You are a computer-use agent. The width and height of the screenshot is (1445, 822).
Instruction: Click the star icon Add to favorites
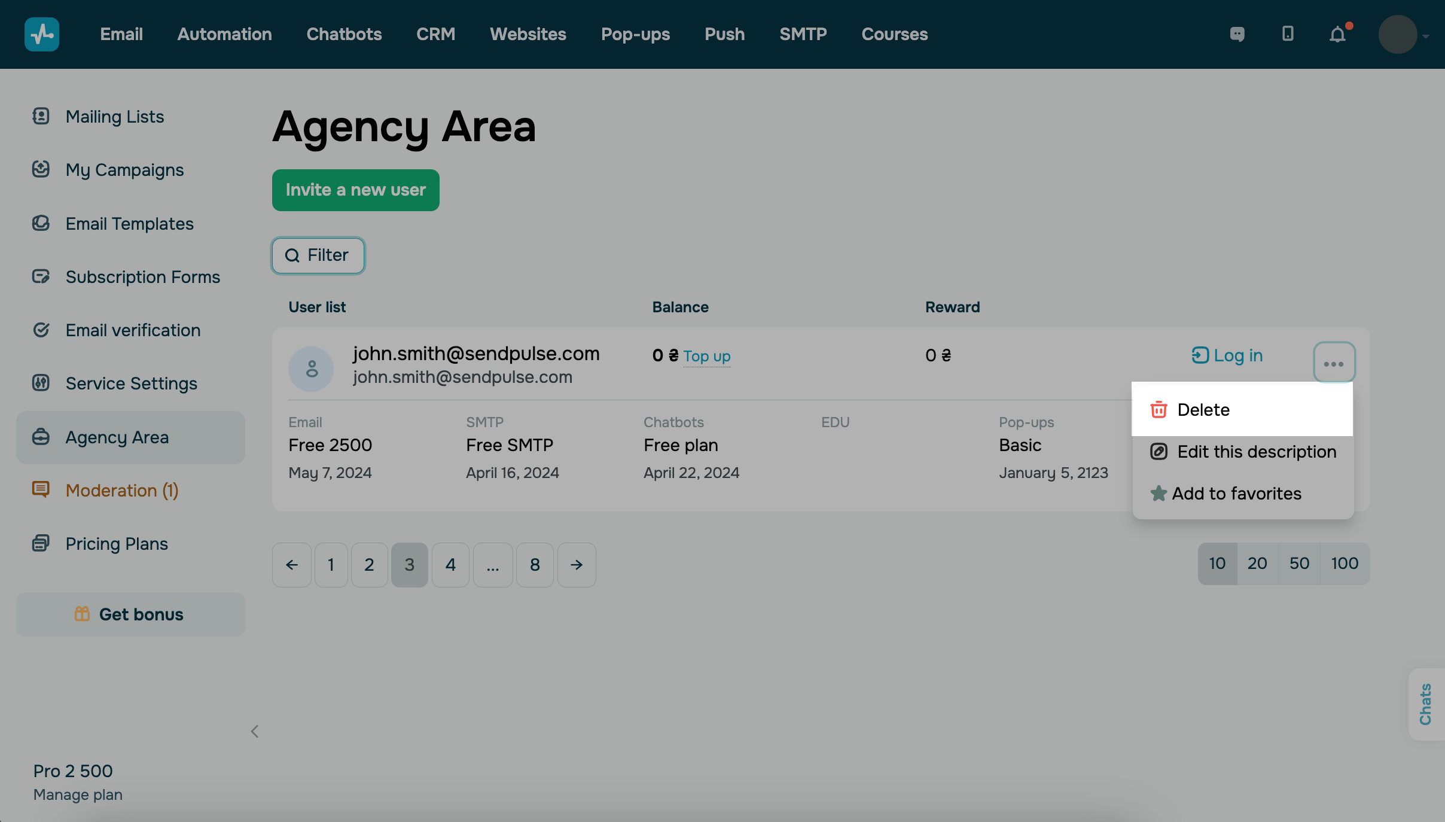tap(1159, 494)
